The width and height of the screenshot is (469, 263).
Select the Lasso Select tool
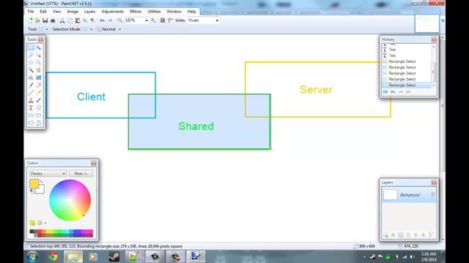(x=31, y=56)
